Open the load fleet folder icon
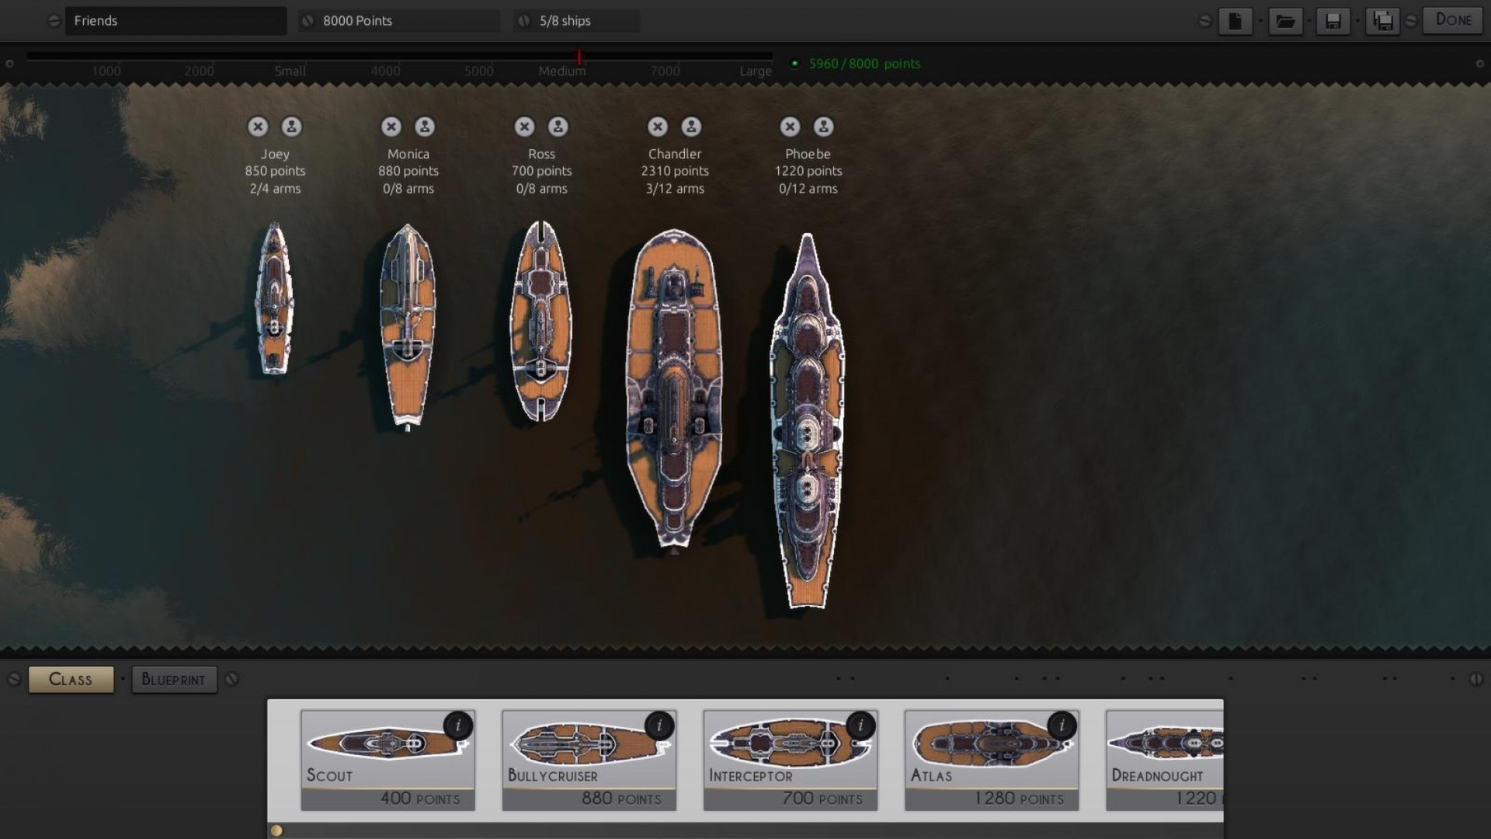This screenshot has height=839, width=1491. (1285, 21)
